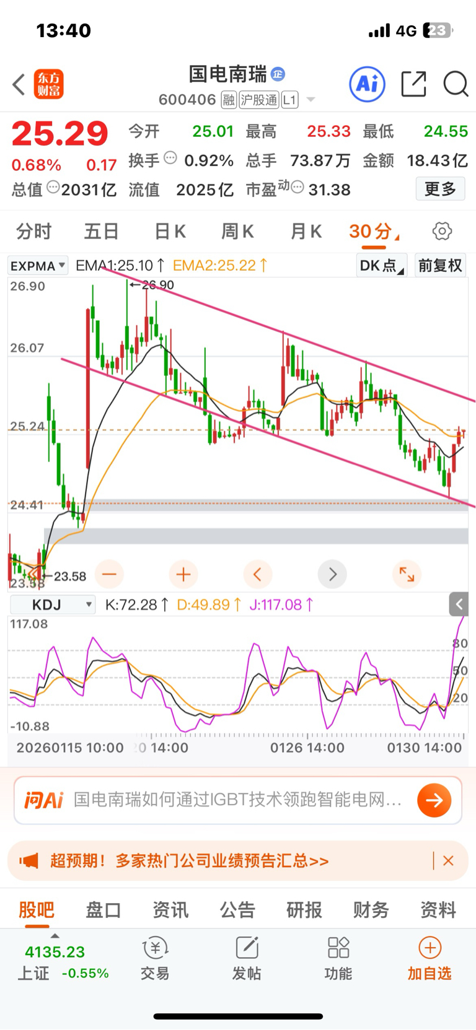Select the 月K chart tab
This screenshot has height=1030, width=476.
point(306,232)
